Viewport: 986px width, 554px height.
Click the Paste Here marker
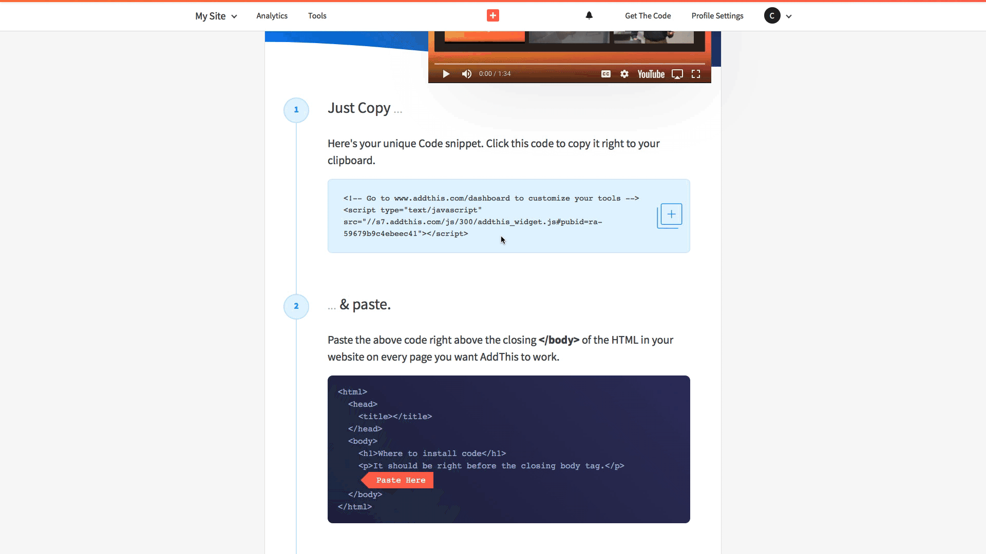(x=400, y=480)
